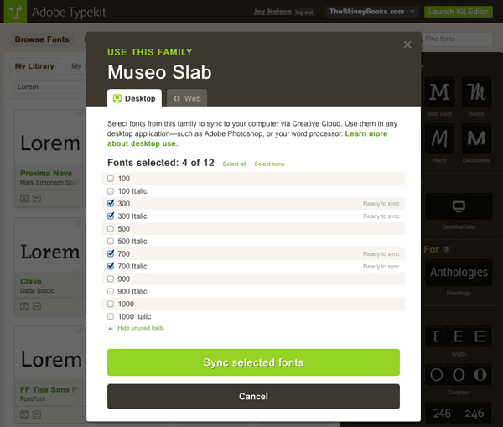This screenshot has width=503, height=427.
Task: Uncheck the 300 Italic checkbox
Action: click(111, 216)
